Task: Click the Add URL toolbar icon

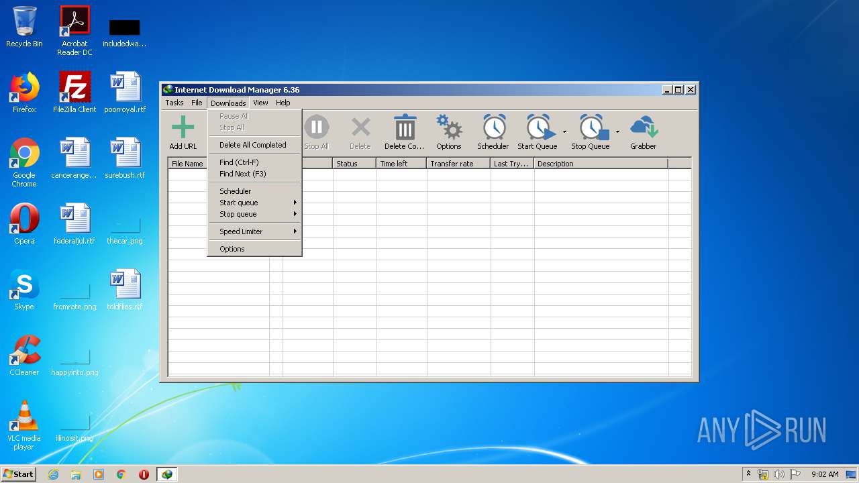Action: [183, 132]
